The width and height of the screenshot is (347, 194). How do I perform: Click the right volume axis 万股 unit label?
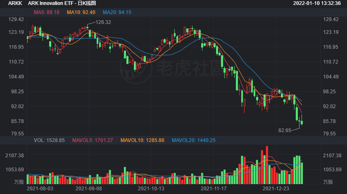pos(328,182)
